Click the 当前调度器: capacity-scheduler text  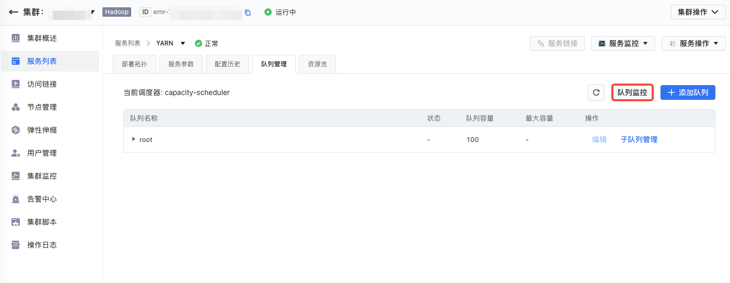point(177,92)
